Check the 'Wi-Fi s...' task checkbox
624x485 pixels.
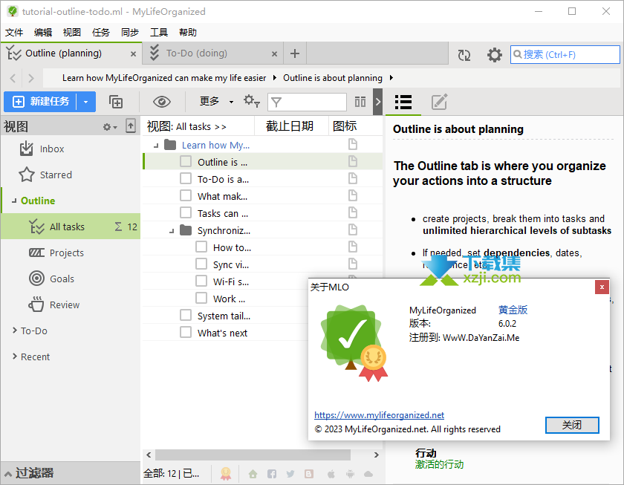(x=201, y=281)
